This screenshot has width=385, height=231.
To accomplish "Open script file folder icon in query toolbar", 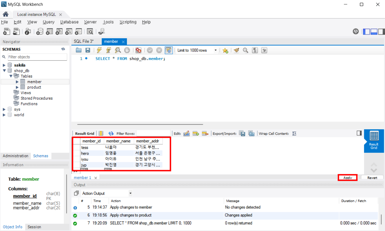I will click(x=79, y=50).
